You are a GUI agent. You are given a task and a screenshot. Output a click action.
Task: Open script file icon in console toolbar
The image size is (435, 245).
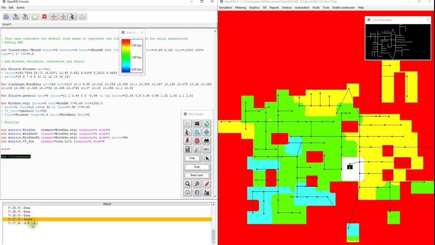(6, 16)
